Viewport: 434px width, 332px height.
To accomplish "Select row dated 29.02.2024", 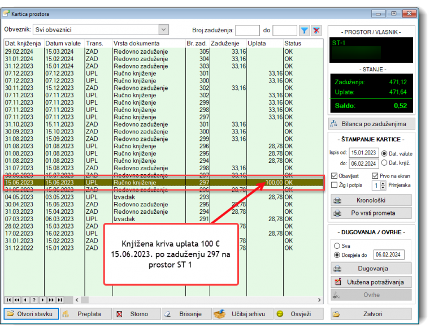I will point(163,51).
